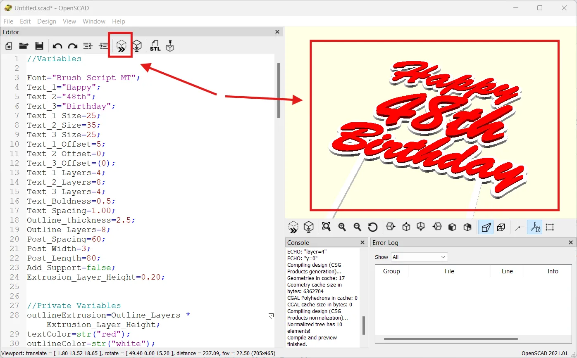Click the Render icon in the editor toolbar
Viewport: 577px width, 358px height.
tap(137, 46)
